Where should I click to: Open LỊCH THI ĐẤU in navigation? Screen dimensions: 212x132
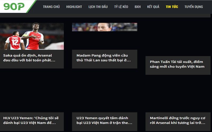[98, 7]
